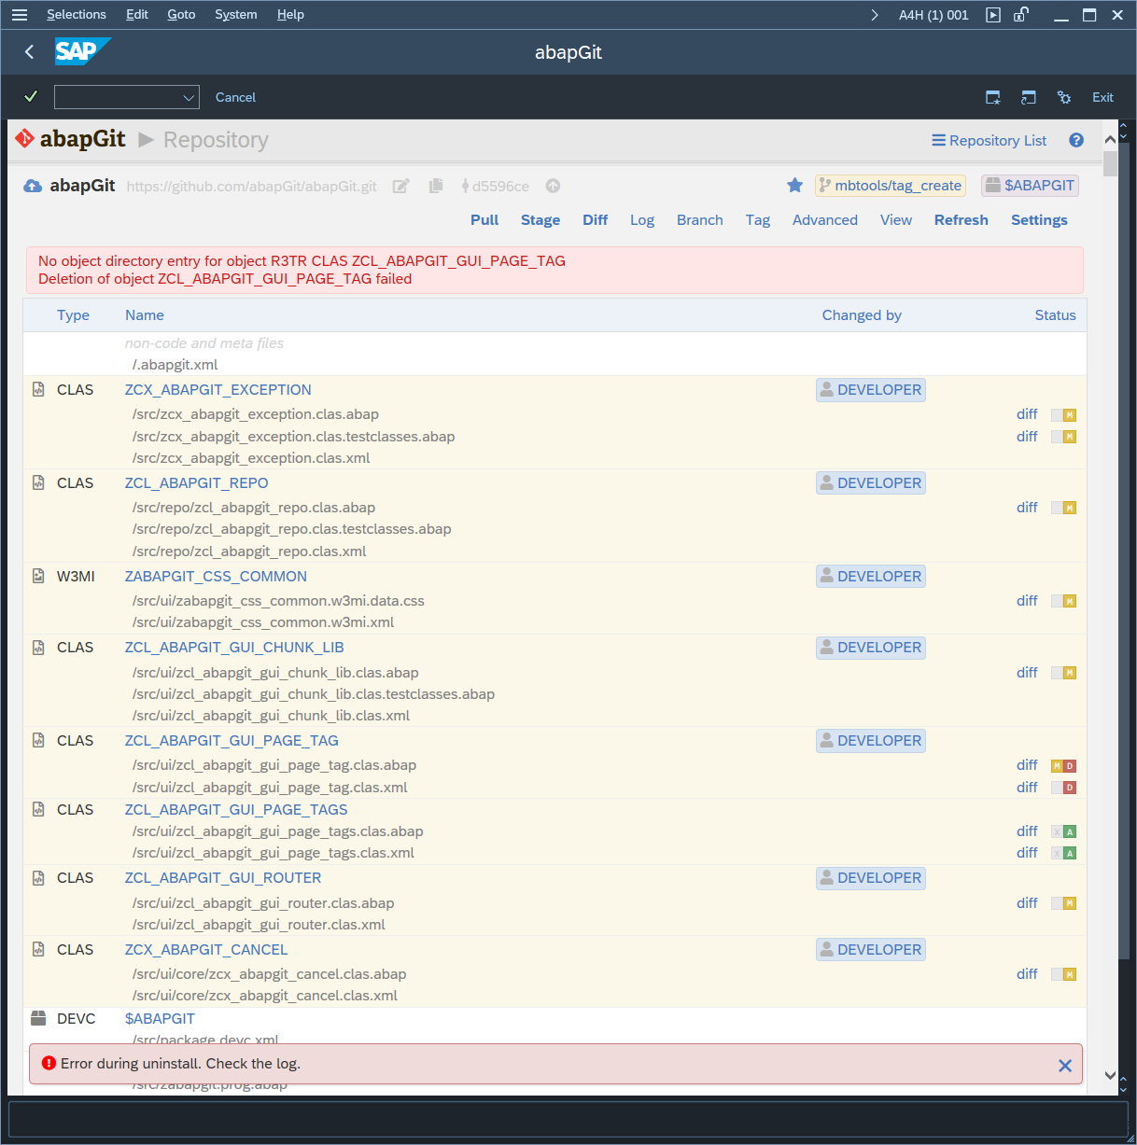Screen dimensions: 1137x1145
Task: Open ZABAPGIT_CSS_COMMON object link
Action: pos(216,577)
